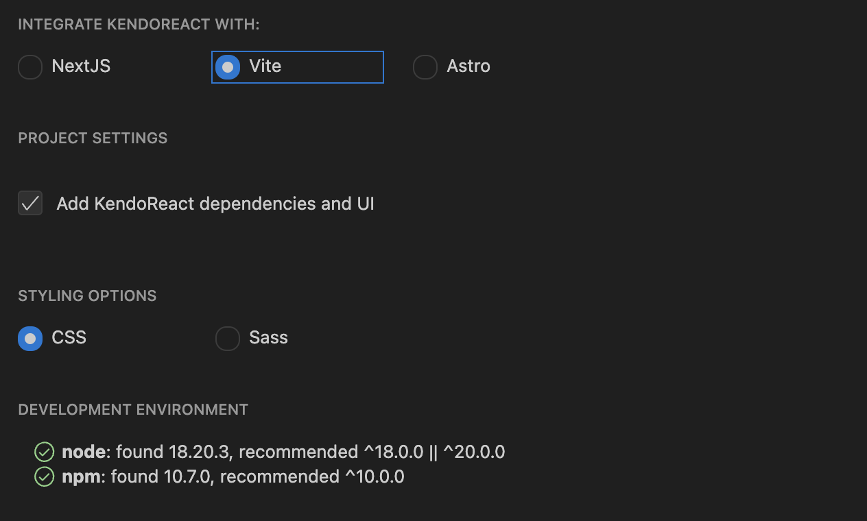The height and width of the screenshot is (521, 867).
Task: Click the Sass text label
Action: pos(268,338)
